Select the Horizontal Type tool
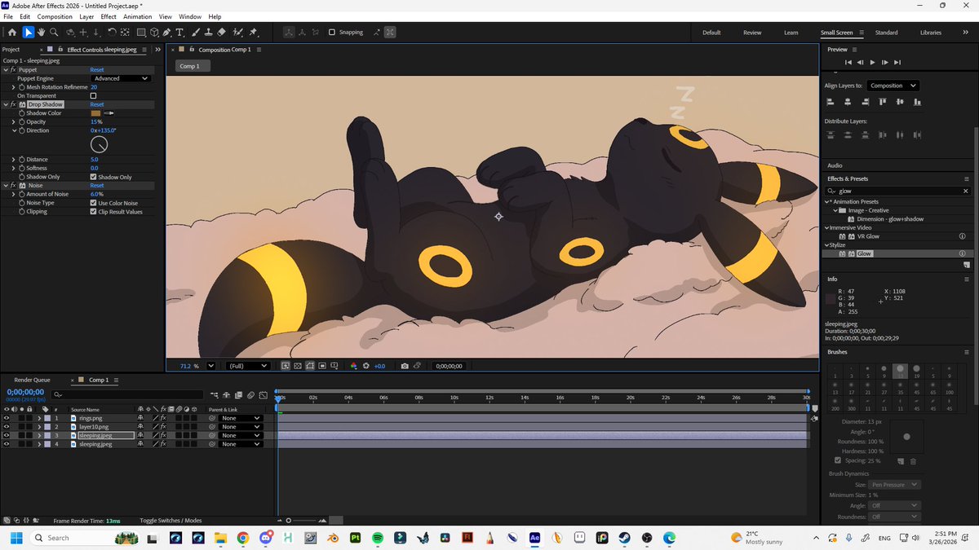This screenshot has height=550, width=979. pos(179,33)
